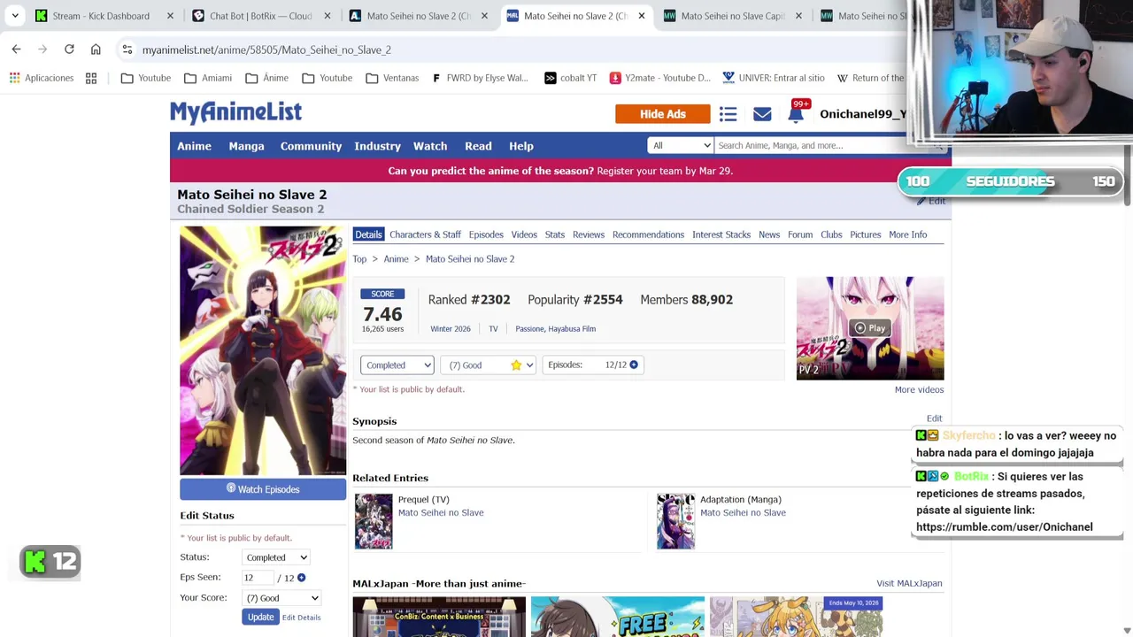Image resolution: width=1133 pixels, height=637 pixels.
Task: Expand the Community navigation menu
Action: point(311,146)
